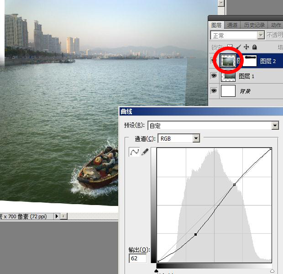Hide the 背景 layer via eye icon

pyautogui.click(x=214, y=91)
